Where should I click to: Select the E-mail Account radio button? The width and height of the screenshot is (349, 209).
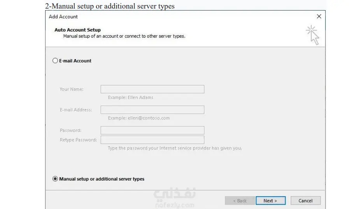pyautogui.click(x=55, y=61)
